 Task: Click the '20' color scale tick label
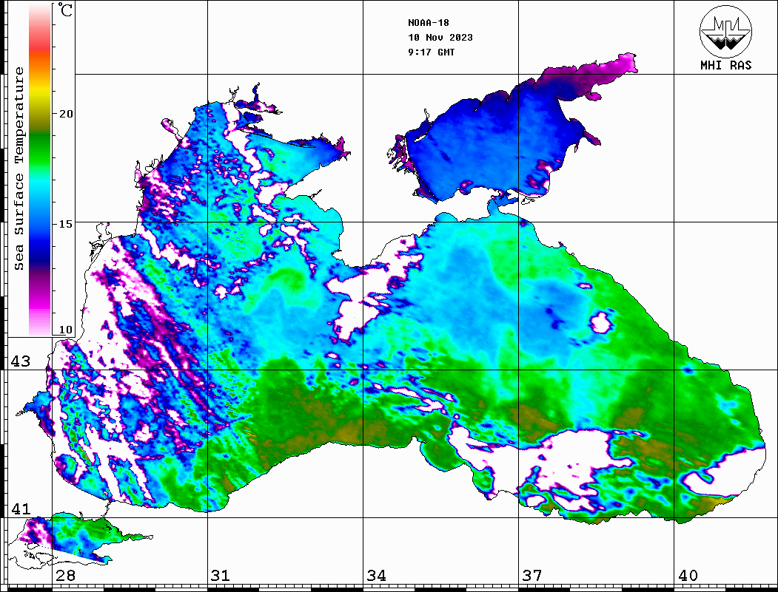[x=65, y=114]
